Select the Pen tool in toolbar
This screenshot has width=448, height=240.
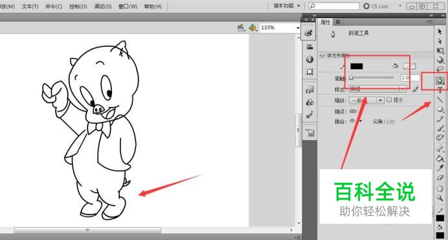[440, 80]
